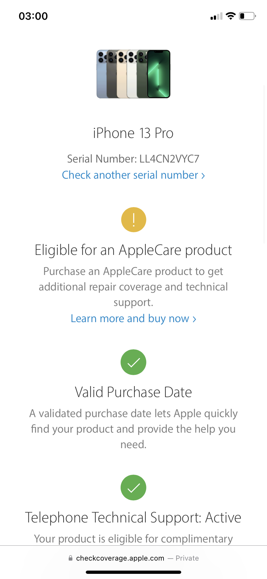Tap the green checkmark above Valid Purchase Date

point(133,362)
